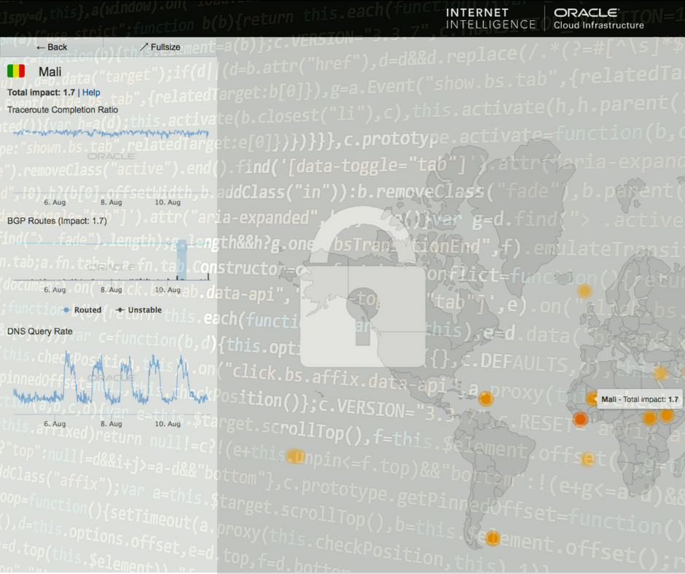The image size is (685, 574).
Task: Click the marker in the Gulf of Guinea
Action: (587, 460)
